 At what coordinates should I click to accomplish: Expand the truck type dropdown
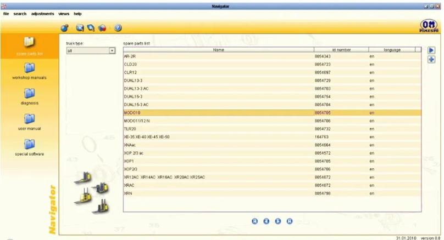coord(112,50)
